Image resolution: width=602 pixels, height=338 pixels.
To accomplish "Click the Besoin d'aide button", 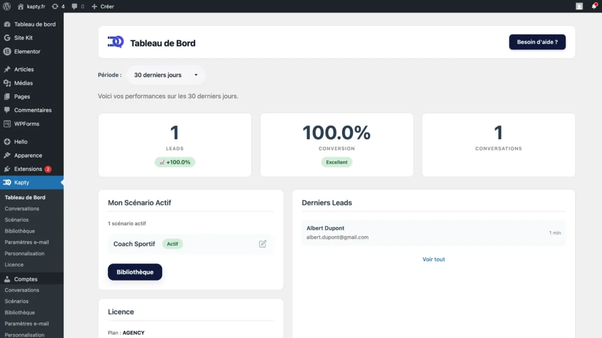I will [537, 42].
